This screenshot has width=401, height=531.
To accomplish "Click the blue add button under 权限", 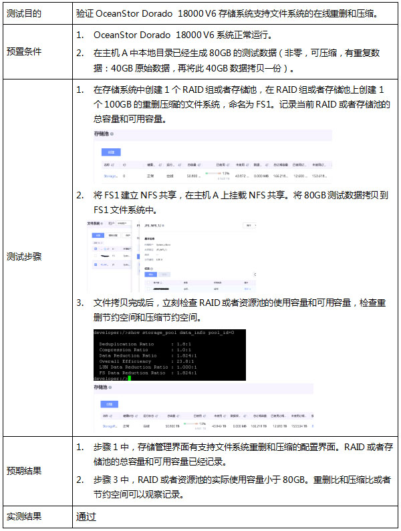I will [x=151, y=275].
